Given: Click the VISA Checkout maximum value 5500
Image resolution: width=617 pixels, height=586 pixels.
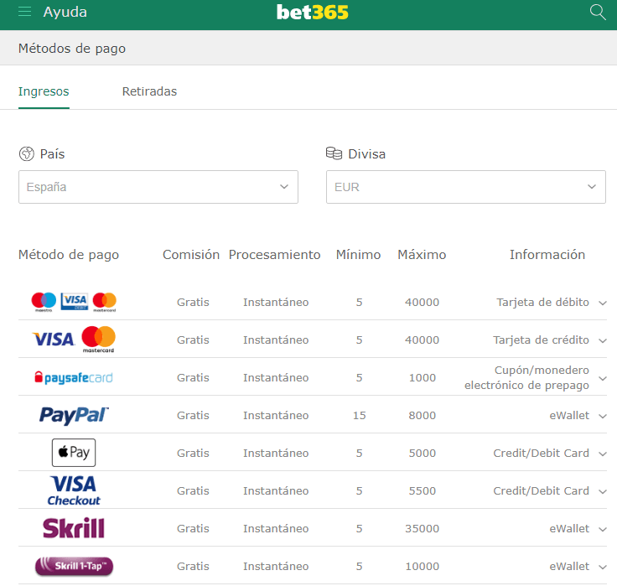Looking at the screenshot, I should tap(423, 490).
